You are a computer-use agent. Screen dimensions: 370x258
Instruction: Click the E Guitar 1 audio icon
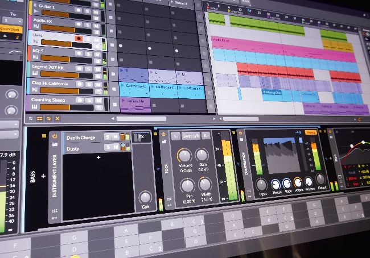click(36, 11)
